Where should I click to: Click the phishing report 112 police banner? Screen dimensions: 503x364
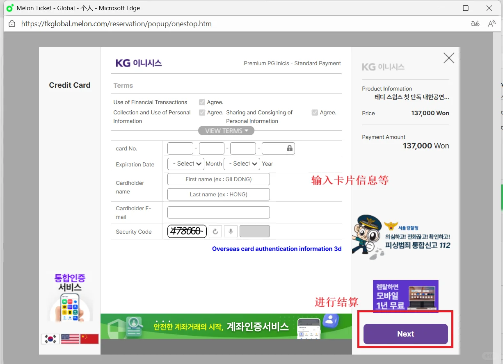(402, 237)
